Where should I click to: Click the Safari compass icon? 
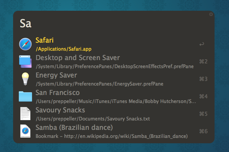pyautogui.click(x=25, y=44)
